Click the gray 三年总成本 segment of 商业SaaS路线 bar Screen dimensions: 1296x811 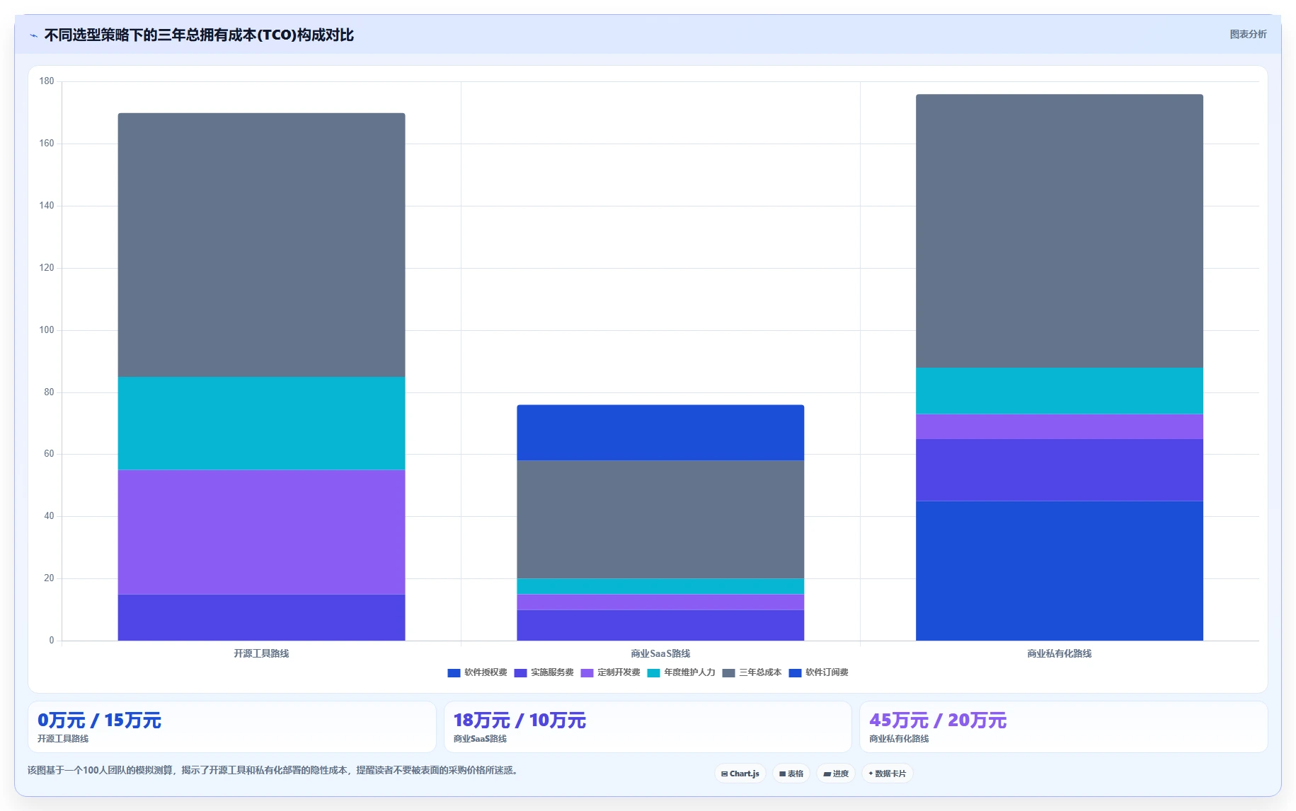(x=660, y=520)
